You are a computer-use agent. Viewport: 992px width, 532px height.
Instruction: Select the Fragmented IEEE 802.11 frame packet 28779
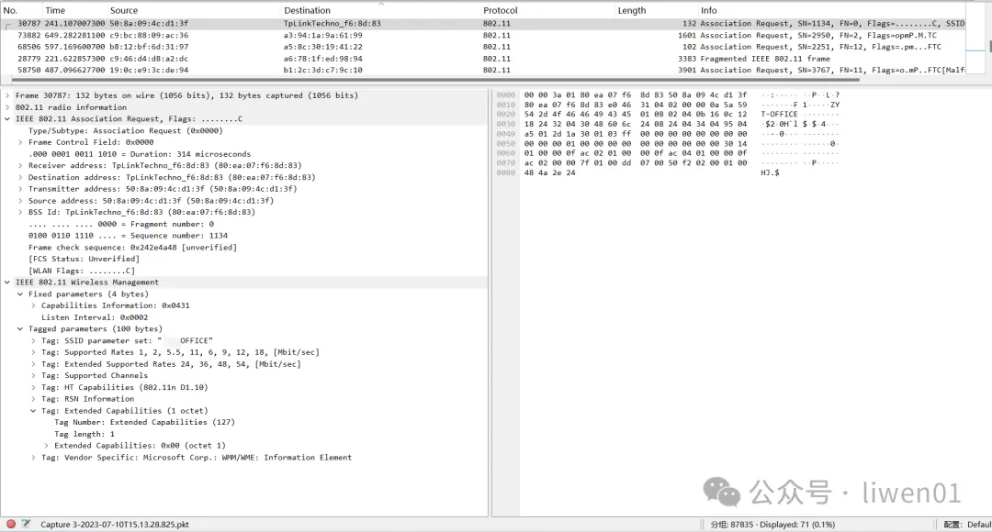click(276, 58)
